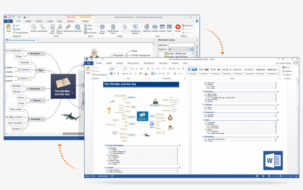Open the document tab list arrow in MindView
303x190 pixels.
(154, 40)
